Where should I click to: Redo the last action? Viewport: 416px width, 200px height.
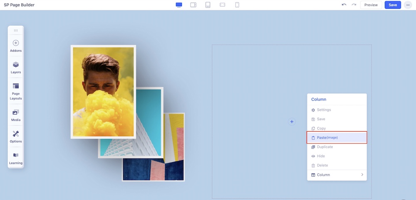(354, 5)
